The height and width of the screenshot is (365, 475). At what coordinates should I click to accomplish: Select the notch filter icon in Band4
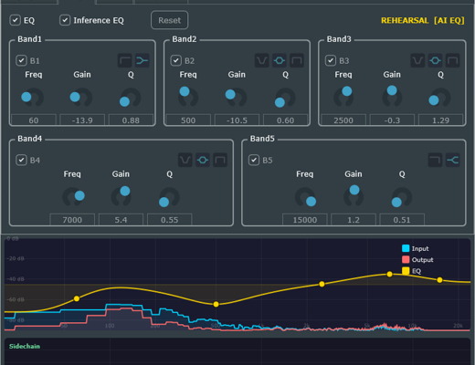pyautogui.click(x=185, y=160)
